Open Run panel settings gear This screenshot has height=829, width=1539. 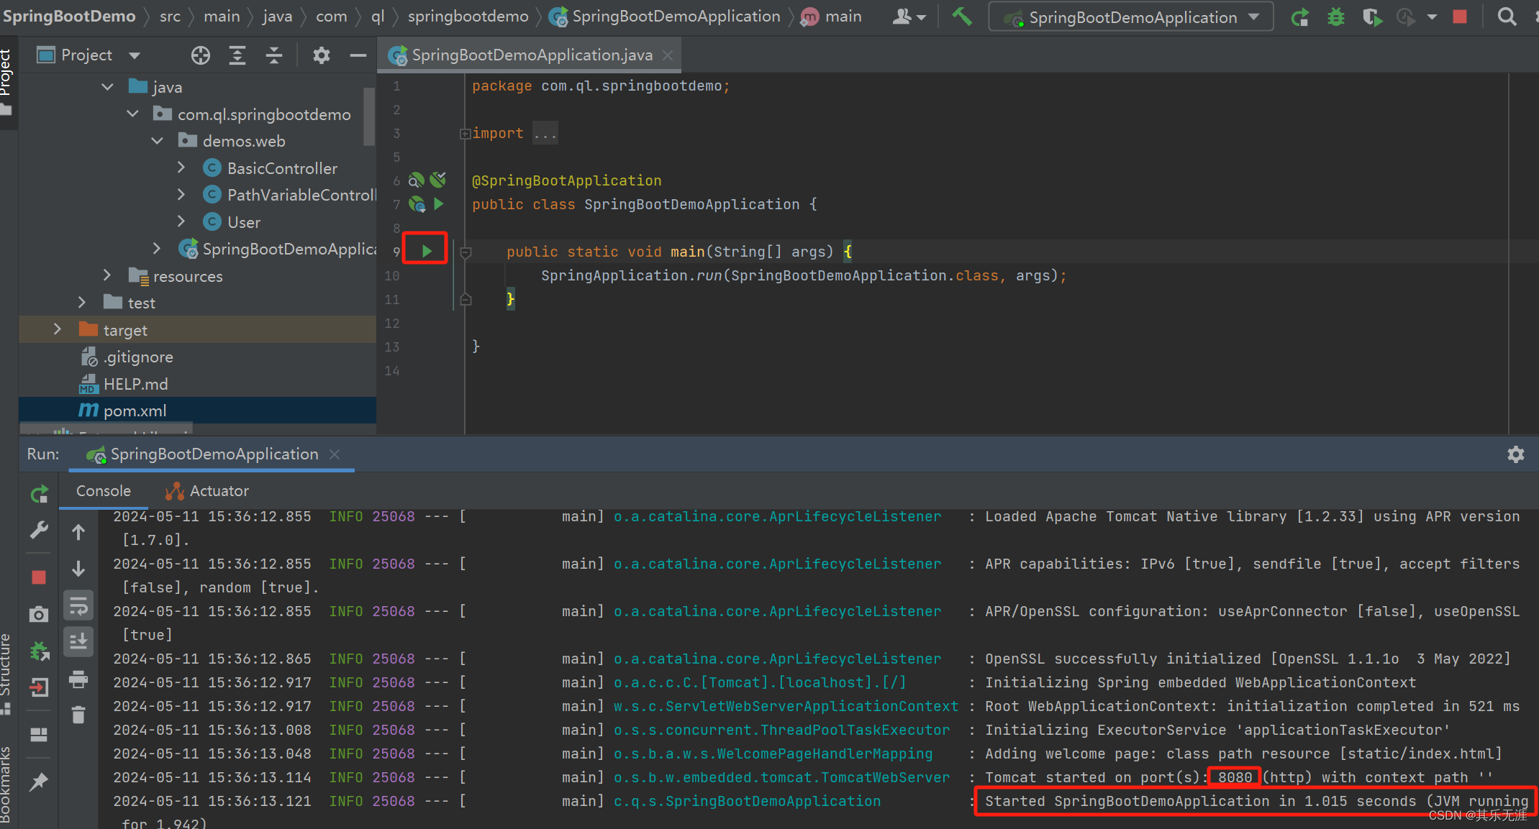click(1515, 454)
